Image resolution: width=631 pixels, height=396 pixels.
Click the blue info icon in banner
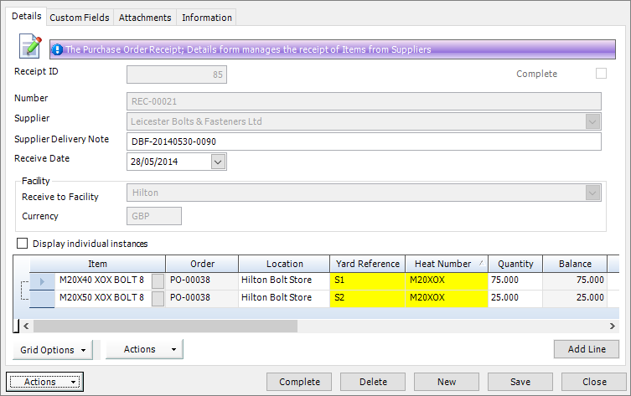[x=57, y=50]
